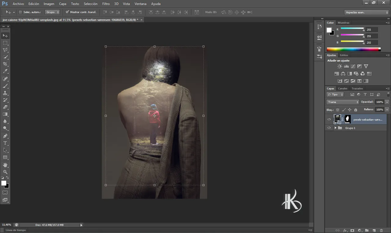391x233 pixels.
Task: Select the Rectangular Marquee tool
Action: point(5,43)
